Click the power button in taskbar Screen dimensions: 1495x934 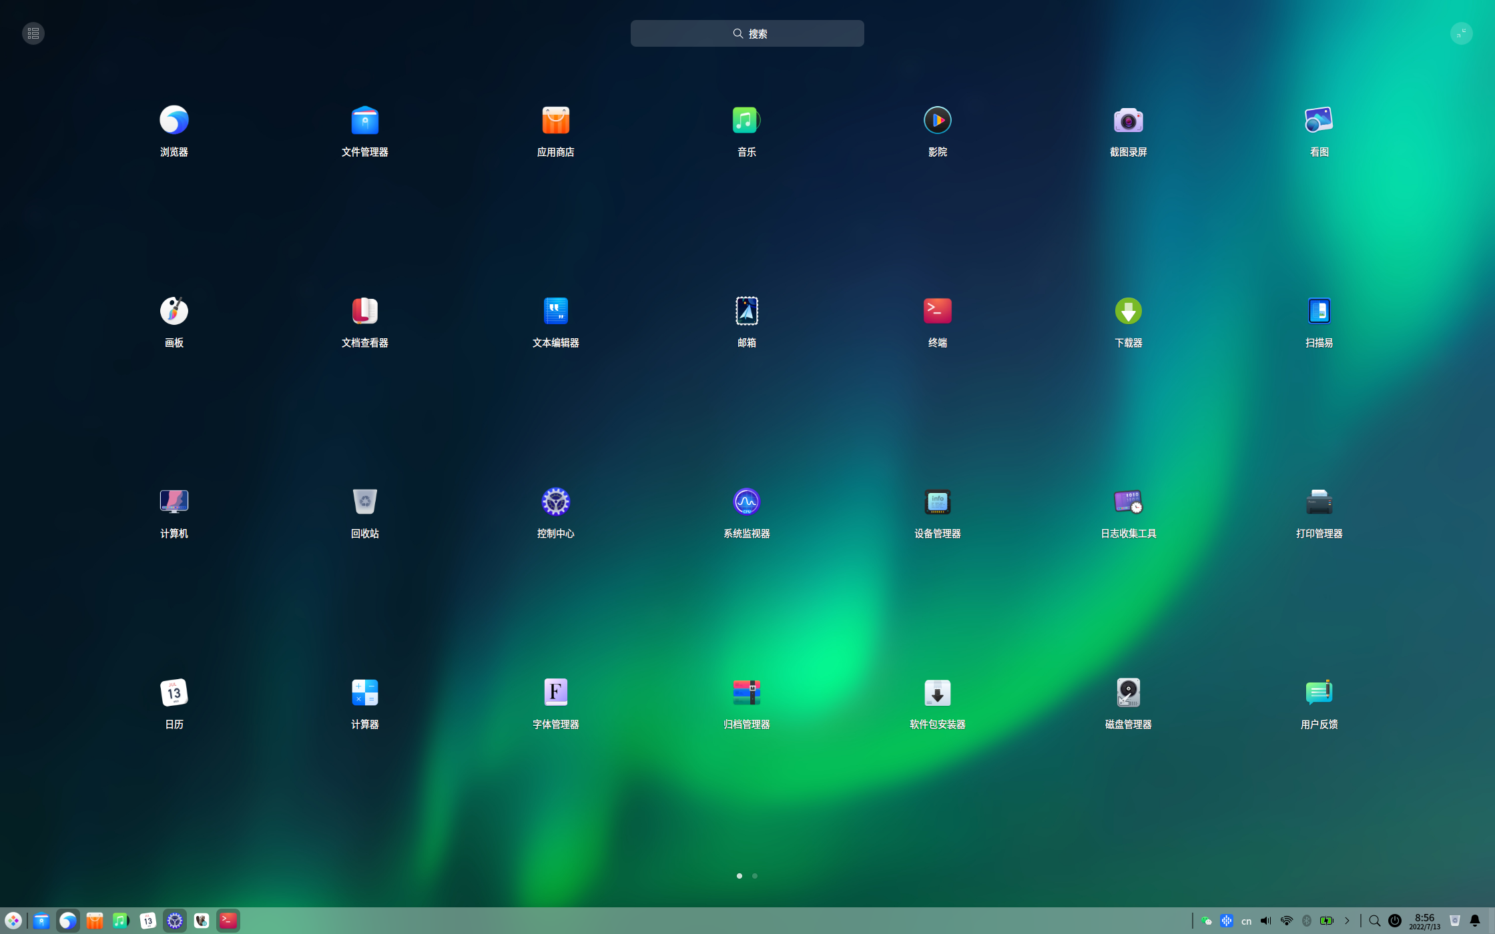point(1395,921)
